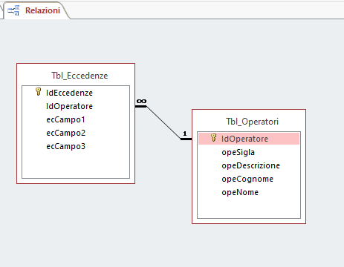Screen dimensions: 344x267
Task: Click the 1 marker on the relationship line
Action: point(185,133)
